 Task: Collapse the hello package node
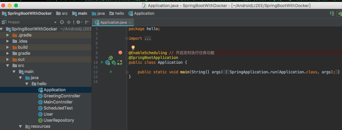tap(27, 84)
